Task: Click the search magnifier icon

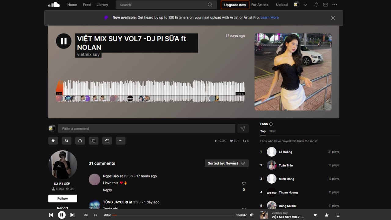Action: point(210,5)
